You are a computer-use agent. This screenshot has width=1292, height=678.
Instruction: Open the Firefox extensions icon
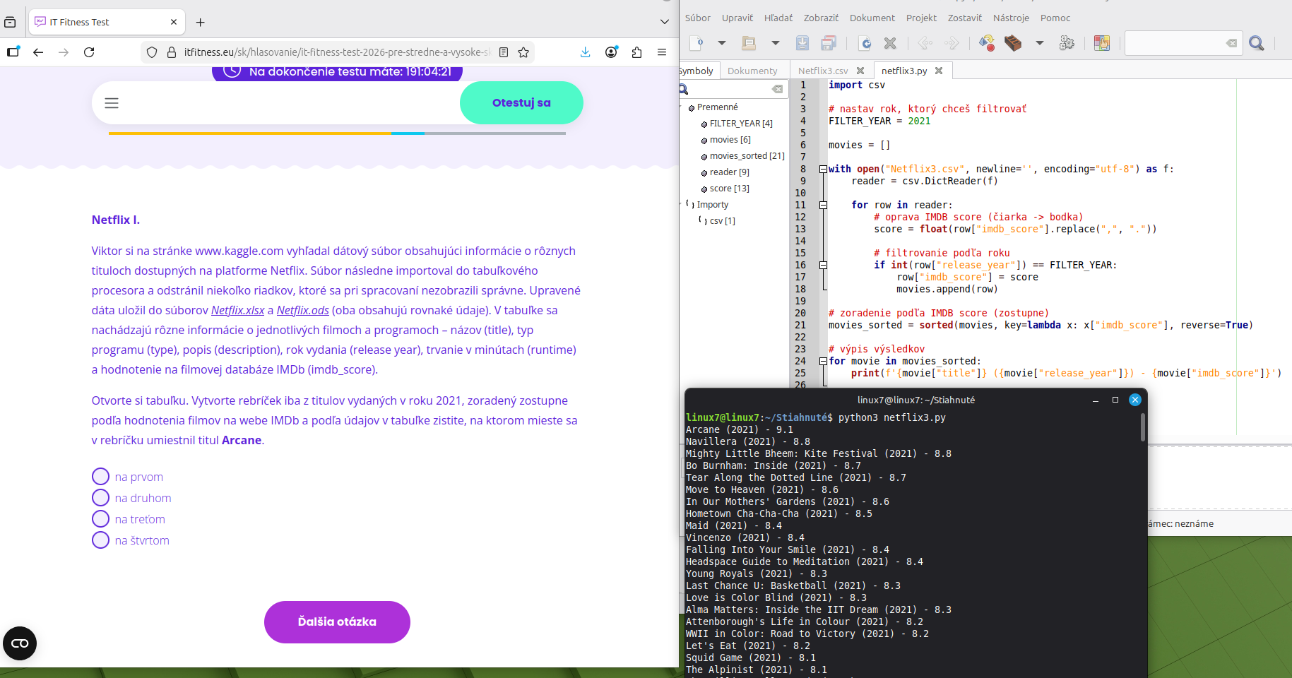[x=636, y=52]
